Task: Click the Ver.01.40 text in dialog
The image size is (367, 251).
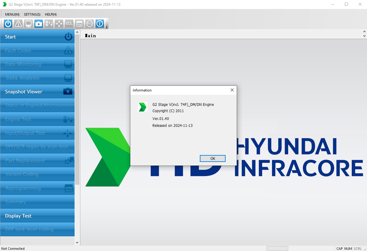Action: (x=161, y=119)
